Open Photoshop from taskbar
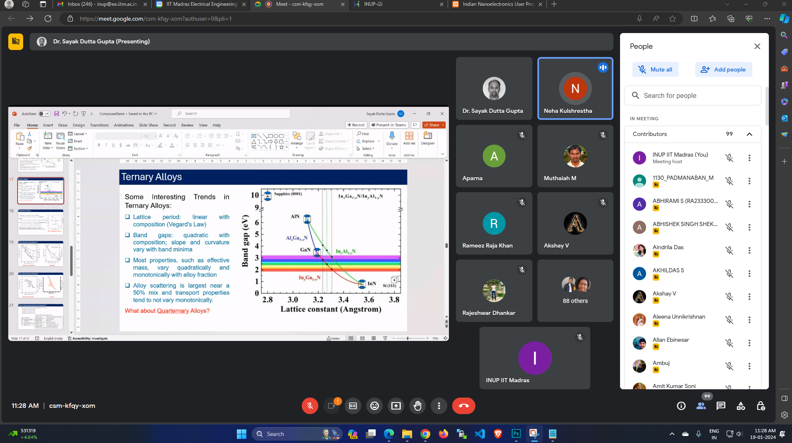 516,434
